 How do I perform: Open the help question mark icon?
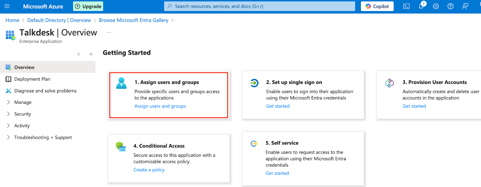pyautogui.click(x=450, y=6)
